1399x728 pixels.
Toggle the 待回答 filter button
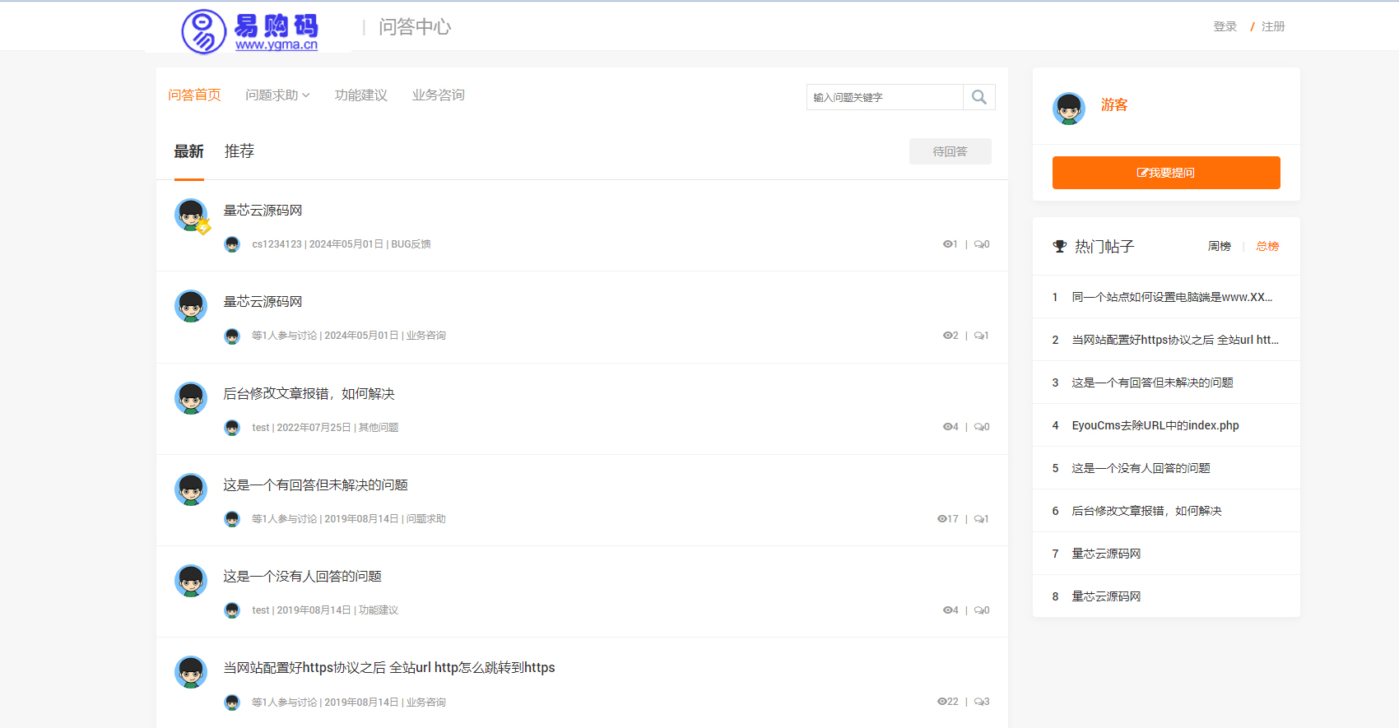pyautogui.click(x=950, y=151)
